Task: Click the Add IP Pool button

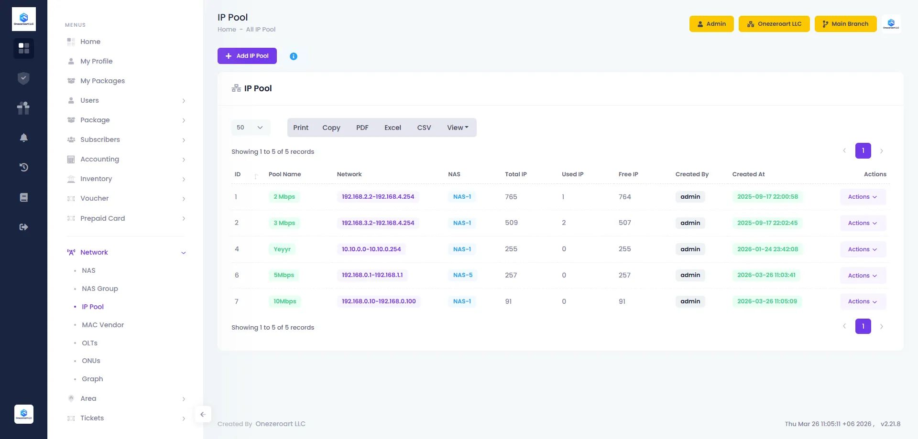Action: coord(247,56)
